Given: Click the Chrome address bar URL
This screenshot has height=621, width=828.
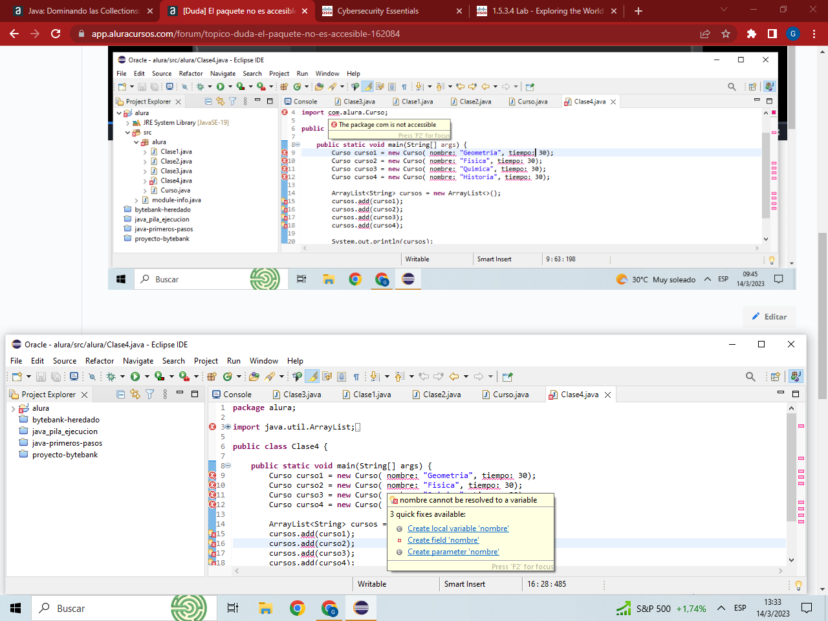Looking at the screenshot, I should pyautogui.click(x=246, y=34).
